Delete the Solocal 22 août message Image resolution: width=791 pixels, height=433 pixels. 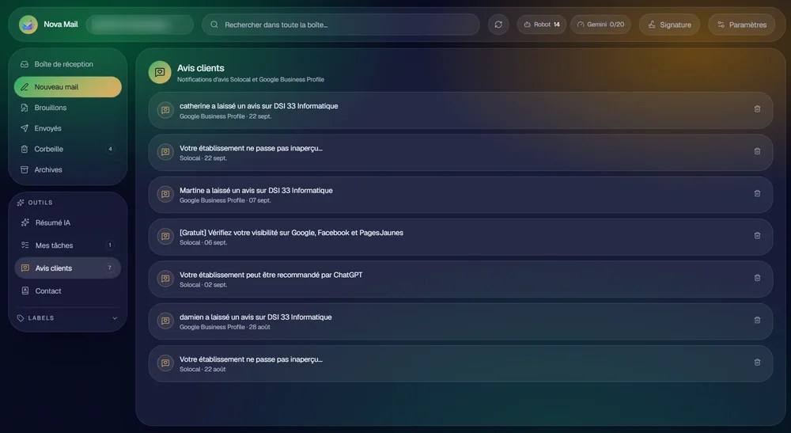point(757,363)
